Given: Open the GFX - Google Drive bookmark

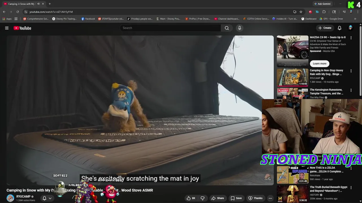Looking at the screenshot, I should [331, 19].
